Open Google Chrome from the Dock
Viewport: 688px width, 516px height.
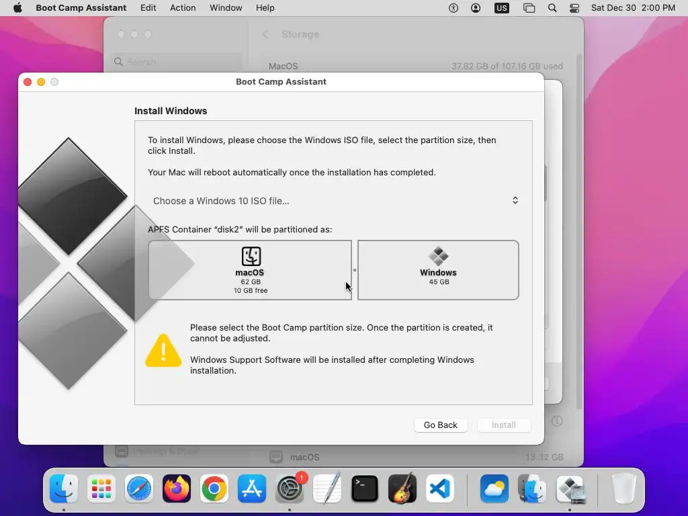(x=214, y=488)
